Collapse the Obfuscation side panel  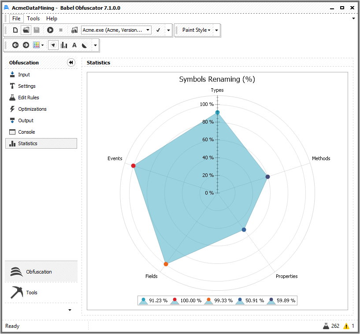pos(71,63)
